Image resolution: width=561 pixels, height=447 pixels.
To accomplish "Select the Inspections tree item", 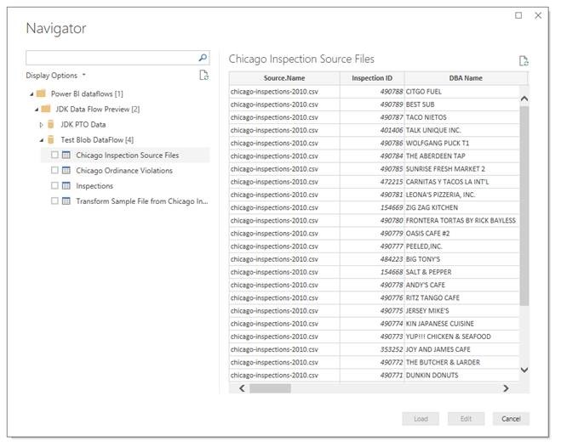I will [94, 185].
